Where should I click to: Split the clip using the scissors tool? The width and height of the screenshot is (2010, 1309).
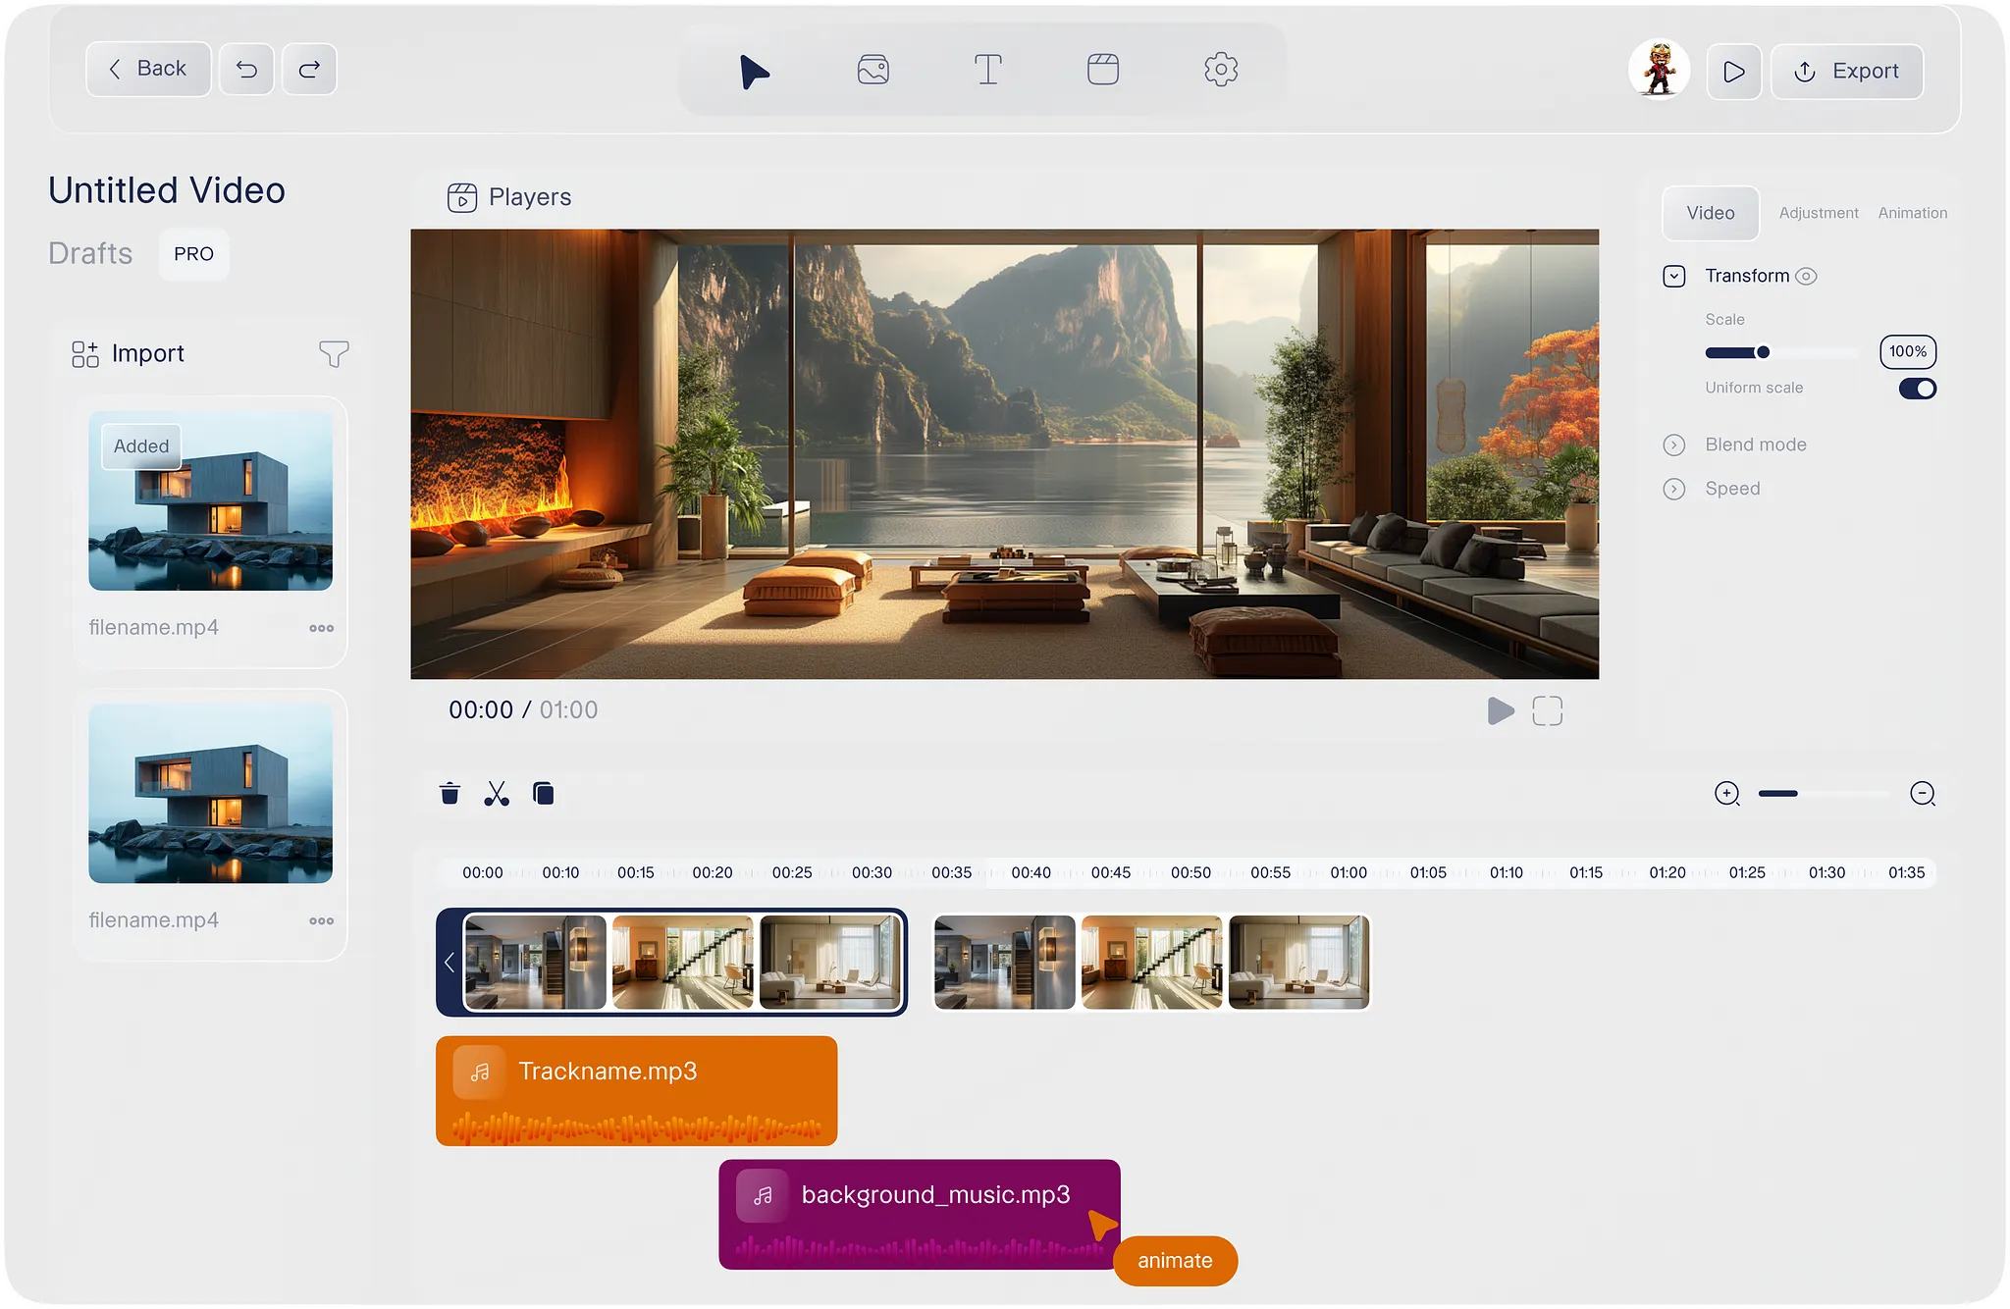(497, 794)
